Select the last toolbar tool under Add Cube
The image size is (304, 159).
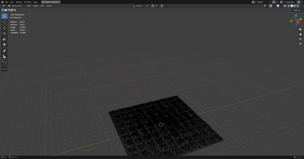point(5,69)
